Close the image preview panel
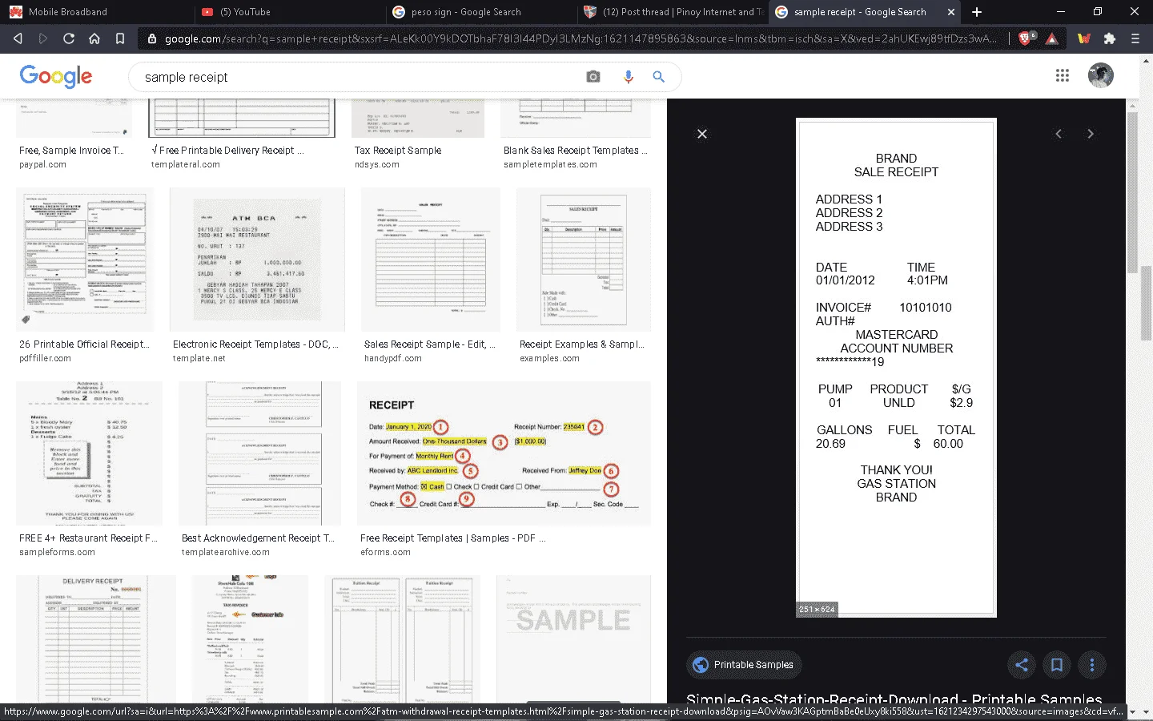Viewport: 1153px width, 721px height. click(702, 134)
